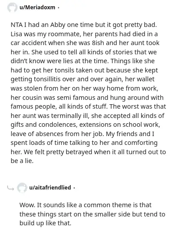Image resolution: width=177 pixels, height=239 pixels.
Task: Click the reply arrow icon beside aitafriendlied's avatar
Action: coord(11,188)
